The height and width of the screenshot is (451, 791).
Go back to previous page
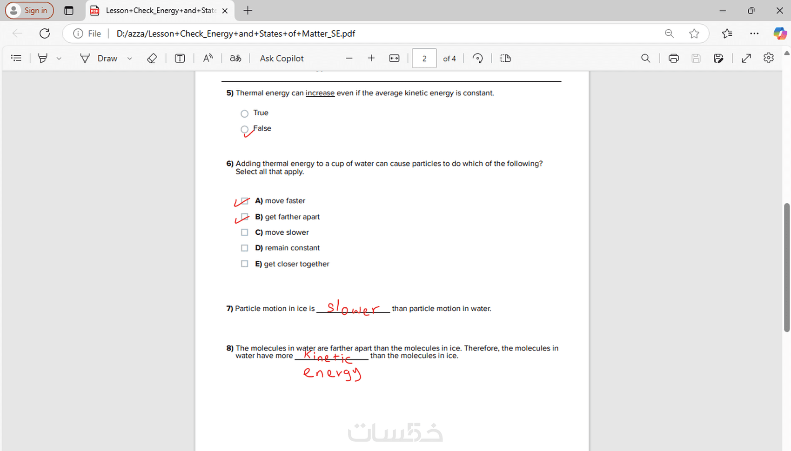[17, 33]
